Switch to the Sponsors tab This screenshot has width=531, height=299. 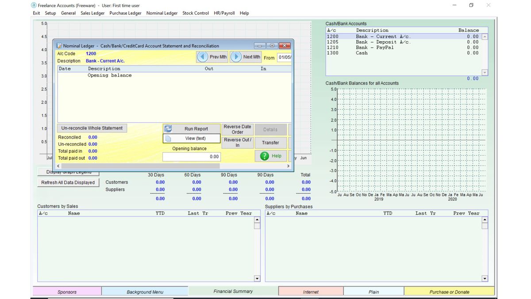[67, 291]
